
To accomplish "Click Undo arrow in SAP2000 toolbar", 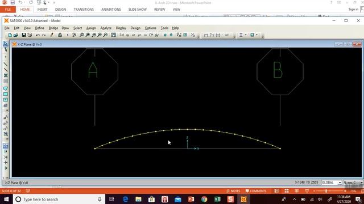I will click(38, 35).
